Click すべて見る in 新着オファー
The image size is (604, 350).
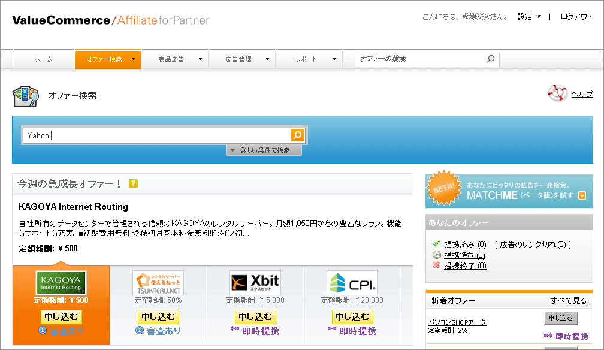[568, 301]
